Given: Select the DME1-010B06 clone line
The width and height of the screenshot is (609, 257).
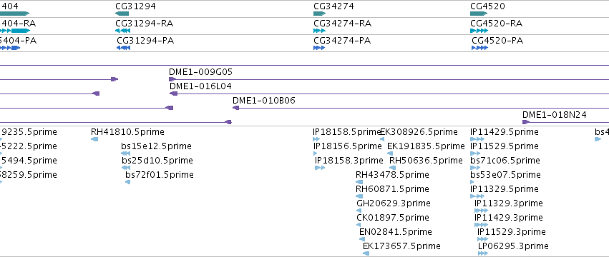Looking at the screenshot, I should click(x=421, y=108).
